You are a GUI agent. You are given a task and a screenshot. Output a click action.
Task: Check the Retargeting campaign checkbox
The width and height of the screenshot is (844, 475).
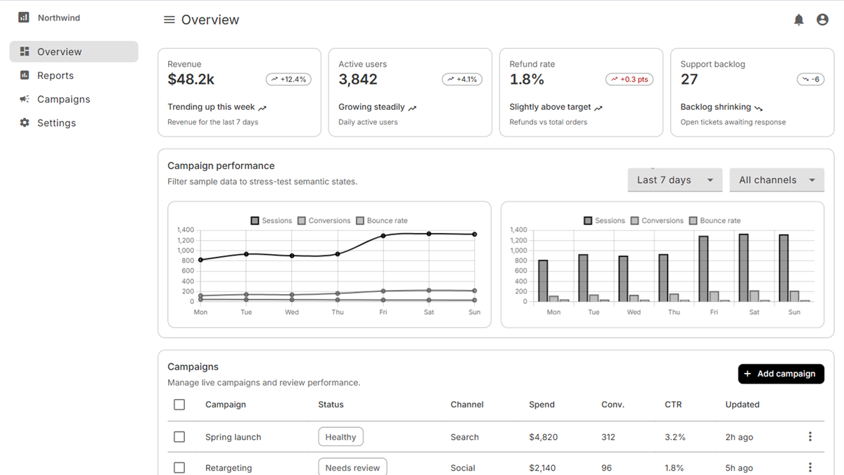(179, 467)
